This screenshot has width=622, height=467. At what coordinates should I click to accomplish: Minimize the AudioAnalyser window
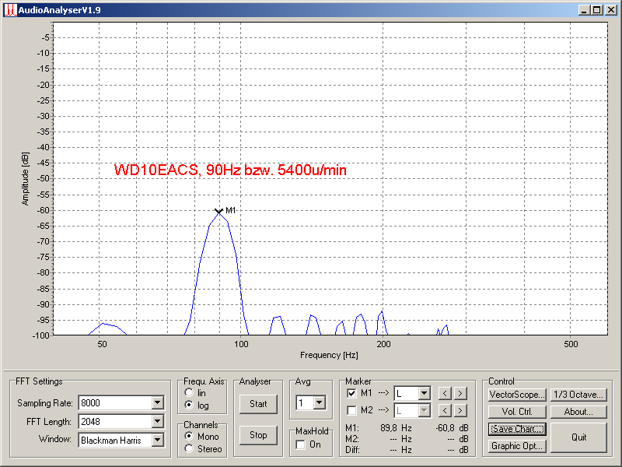click(584, 10)
